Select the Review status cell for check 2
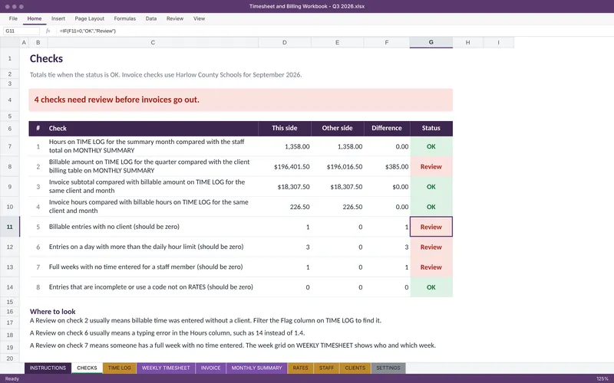Screen dimensions: 614x383 coord(431,166)
